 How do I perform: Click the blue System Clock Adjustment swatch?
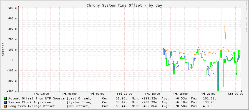pyautogui.click(x=5, y=102)
